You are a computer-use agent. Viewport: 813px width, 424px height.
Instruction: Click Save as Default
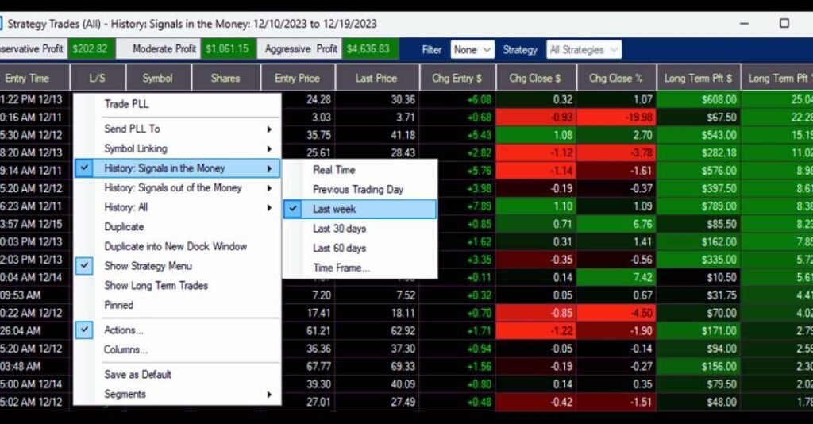point(137,374)
